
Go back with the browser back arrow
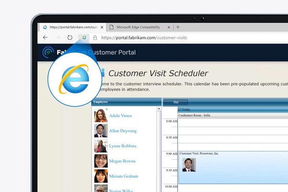46,37
